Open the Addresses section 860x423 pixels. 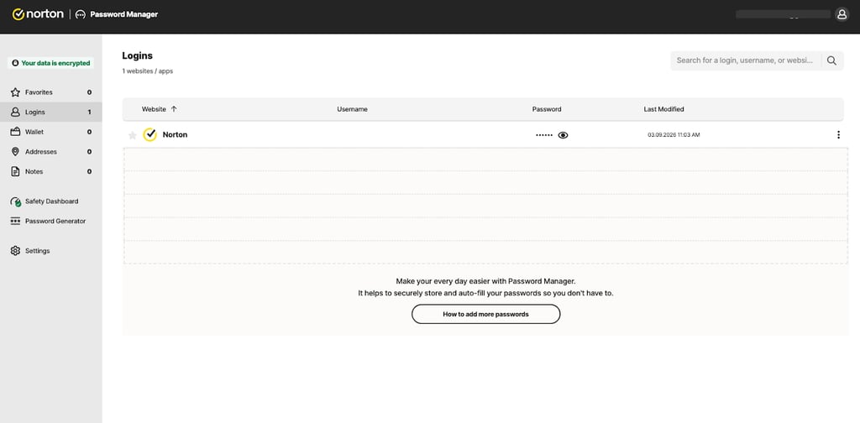(51, 152)
